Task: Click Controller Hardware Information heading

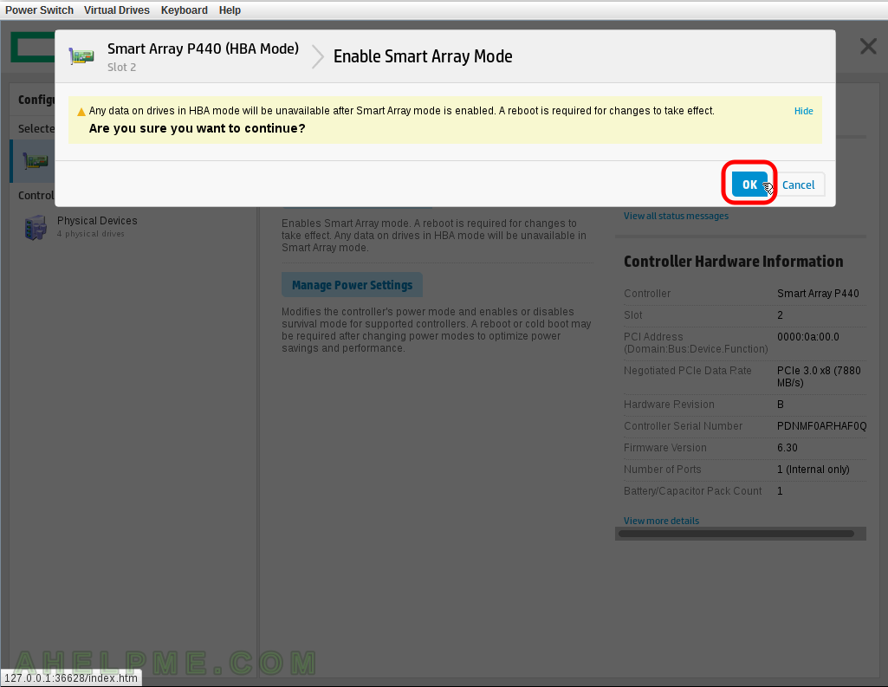Action: point(734,261)
